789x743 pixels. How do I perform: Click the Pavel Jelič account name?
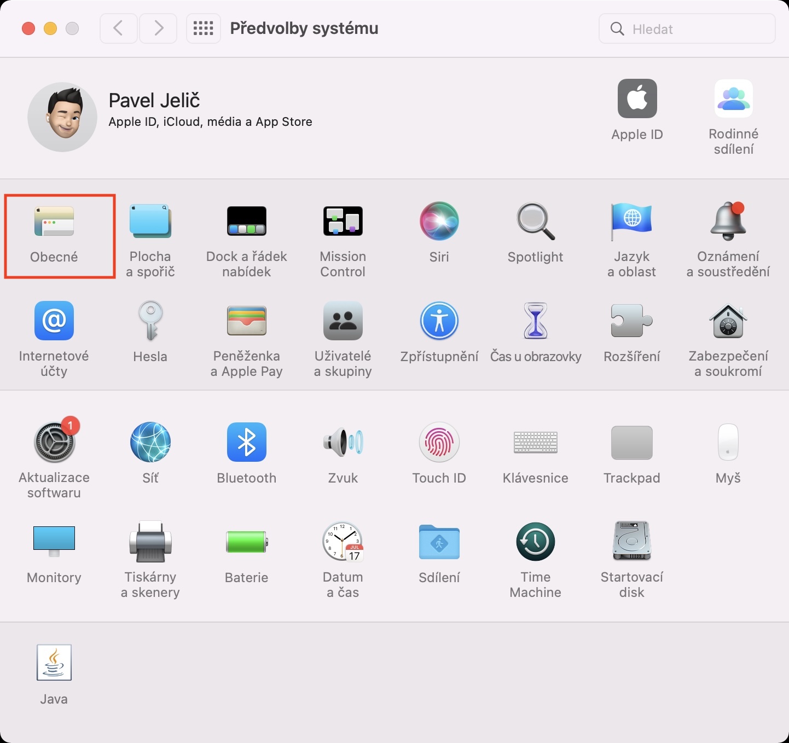click(x=154, y=101)
